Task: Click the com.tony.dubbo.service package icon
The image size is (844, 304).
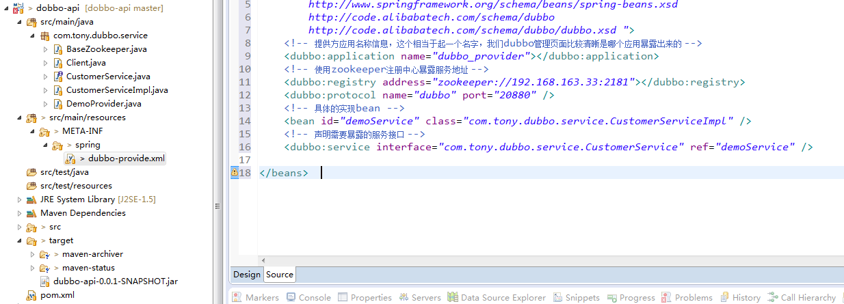Action: 45,36
